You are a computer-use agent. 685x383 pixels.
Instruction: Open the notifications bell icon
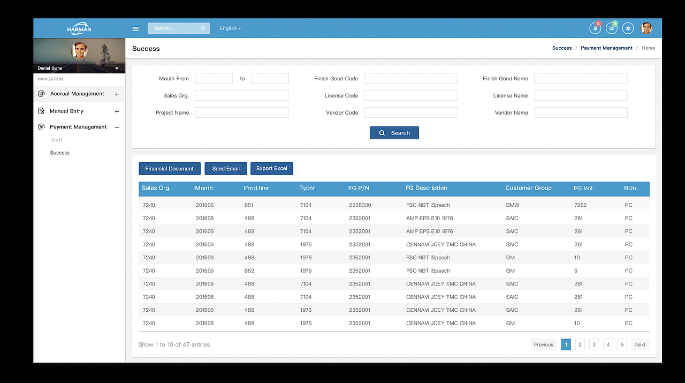(x=595, y=28)
